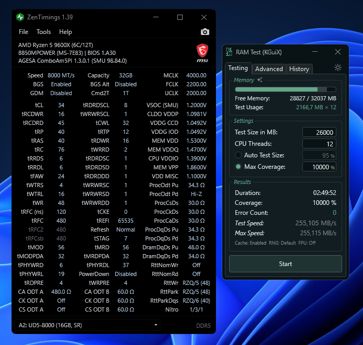
Task: Click the BGS Enabled value
Action: pos(61,84)
